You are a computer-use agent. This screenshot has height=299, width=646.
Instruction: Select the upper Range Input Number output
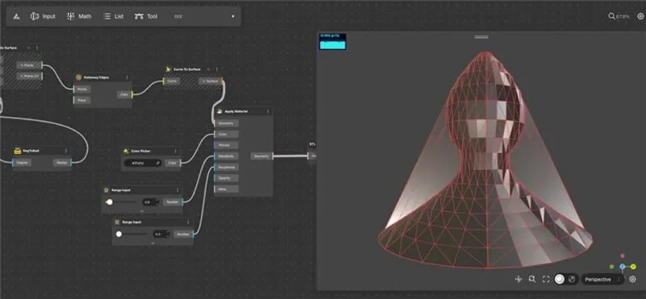(x=173, y=202)
